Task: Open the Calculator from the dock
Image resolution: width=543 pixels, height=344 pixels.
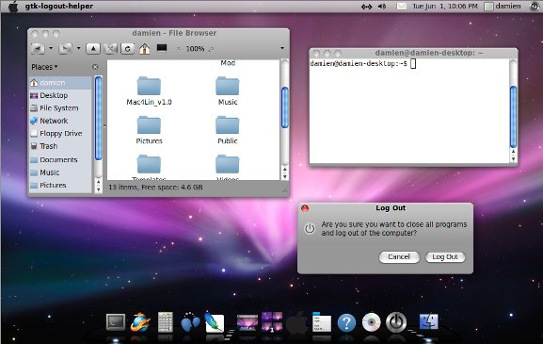Action: point(166,322)
